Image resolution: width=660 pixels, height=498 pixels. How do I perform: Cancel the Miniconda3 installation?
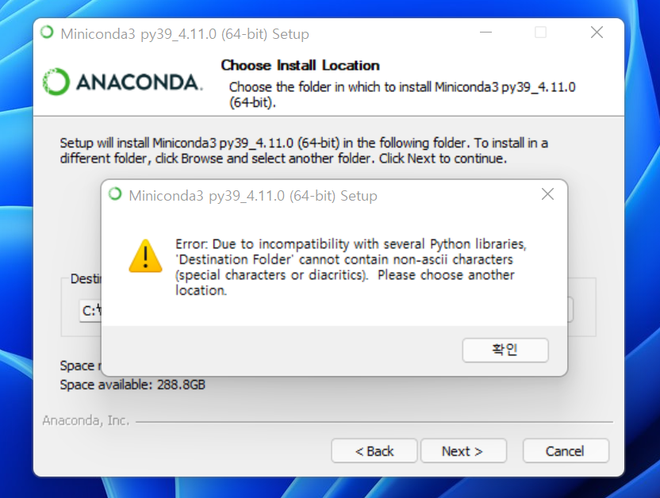pyautogui.click(x=566, y=451)
